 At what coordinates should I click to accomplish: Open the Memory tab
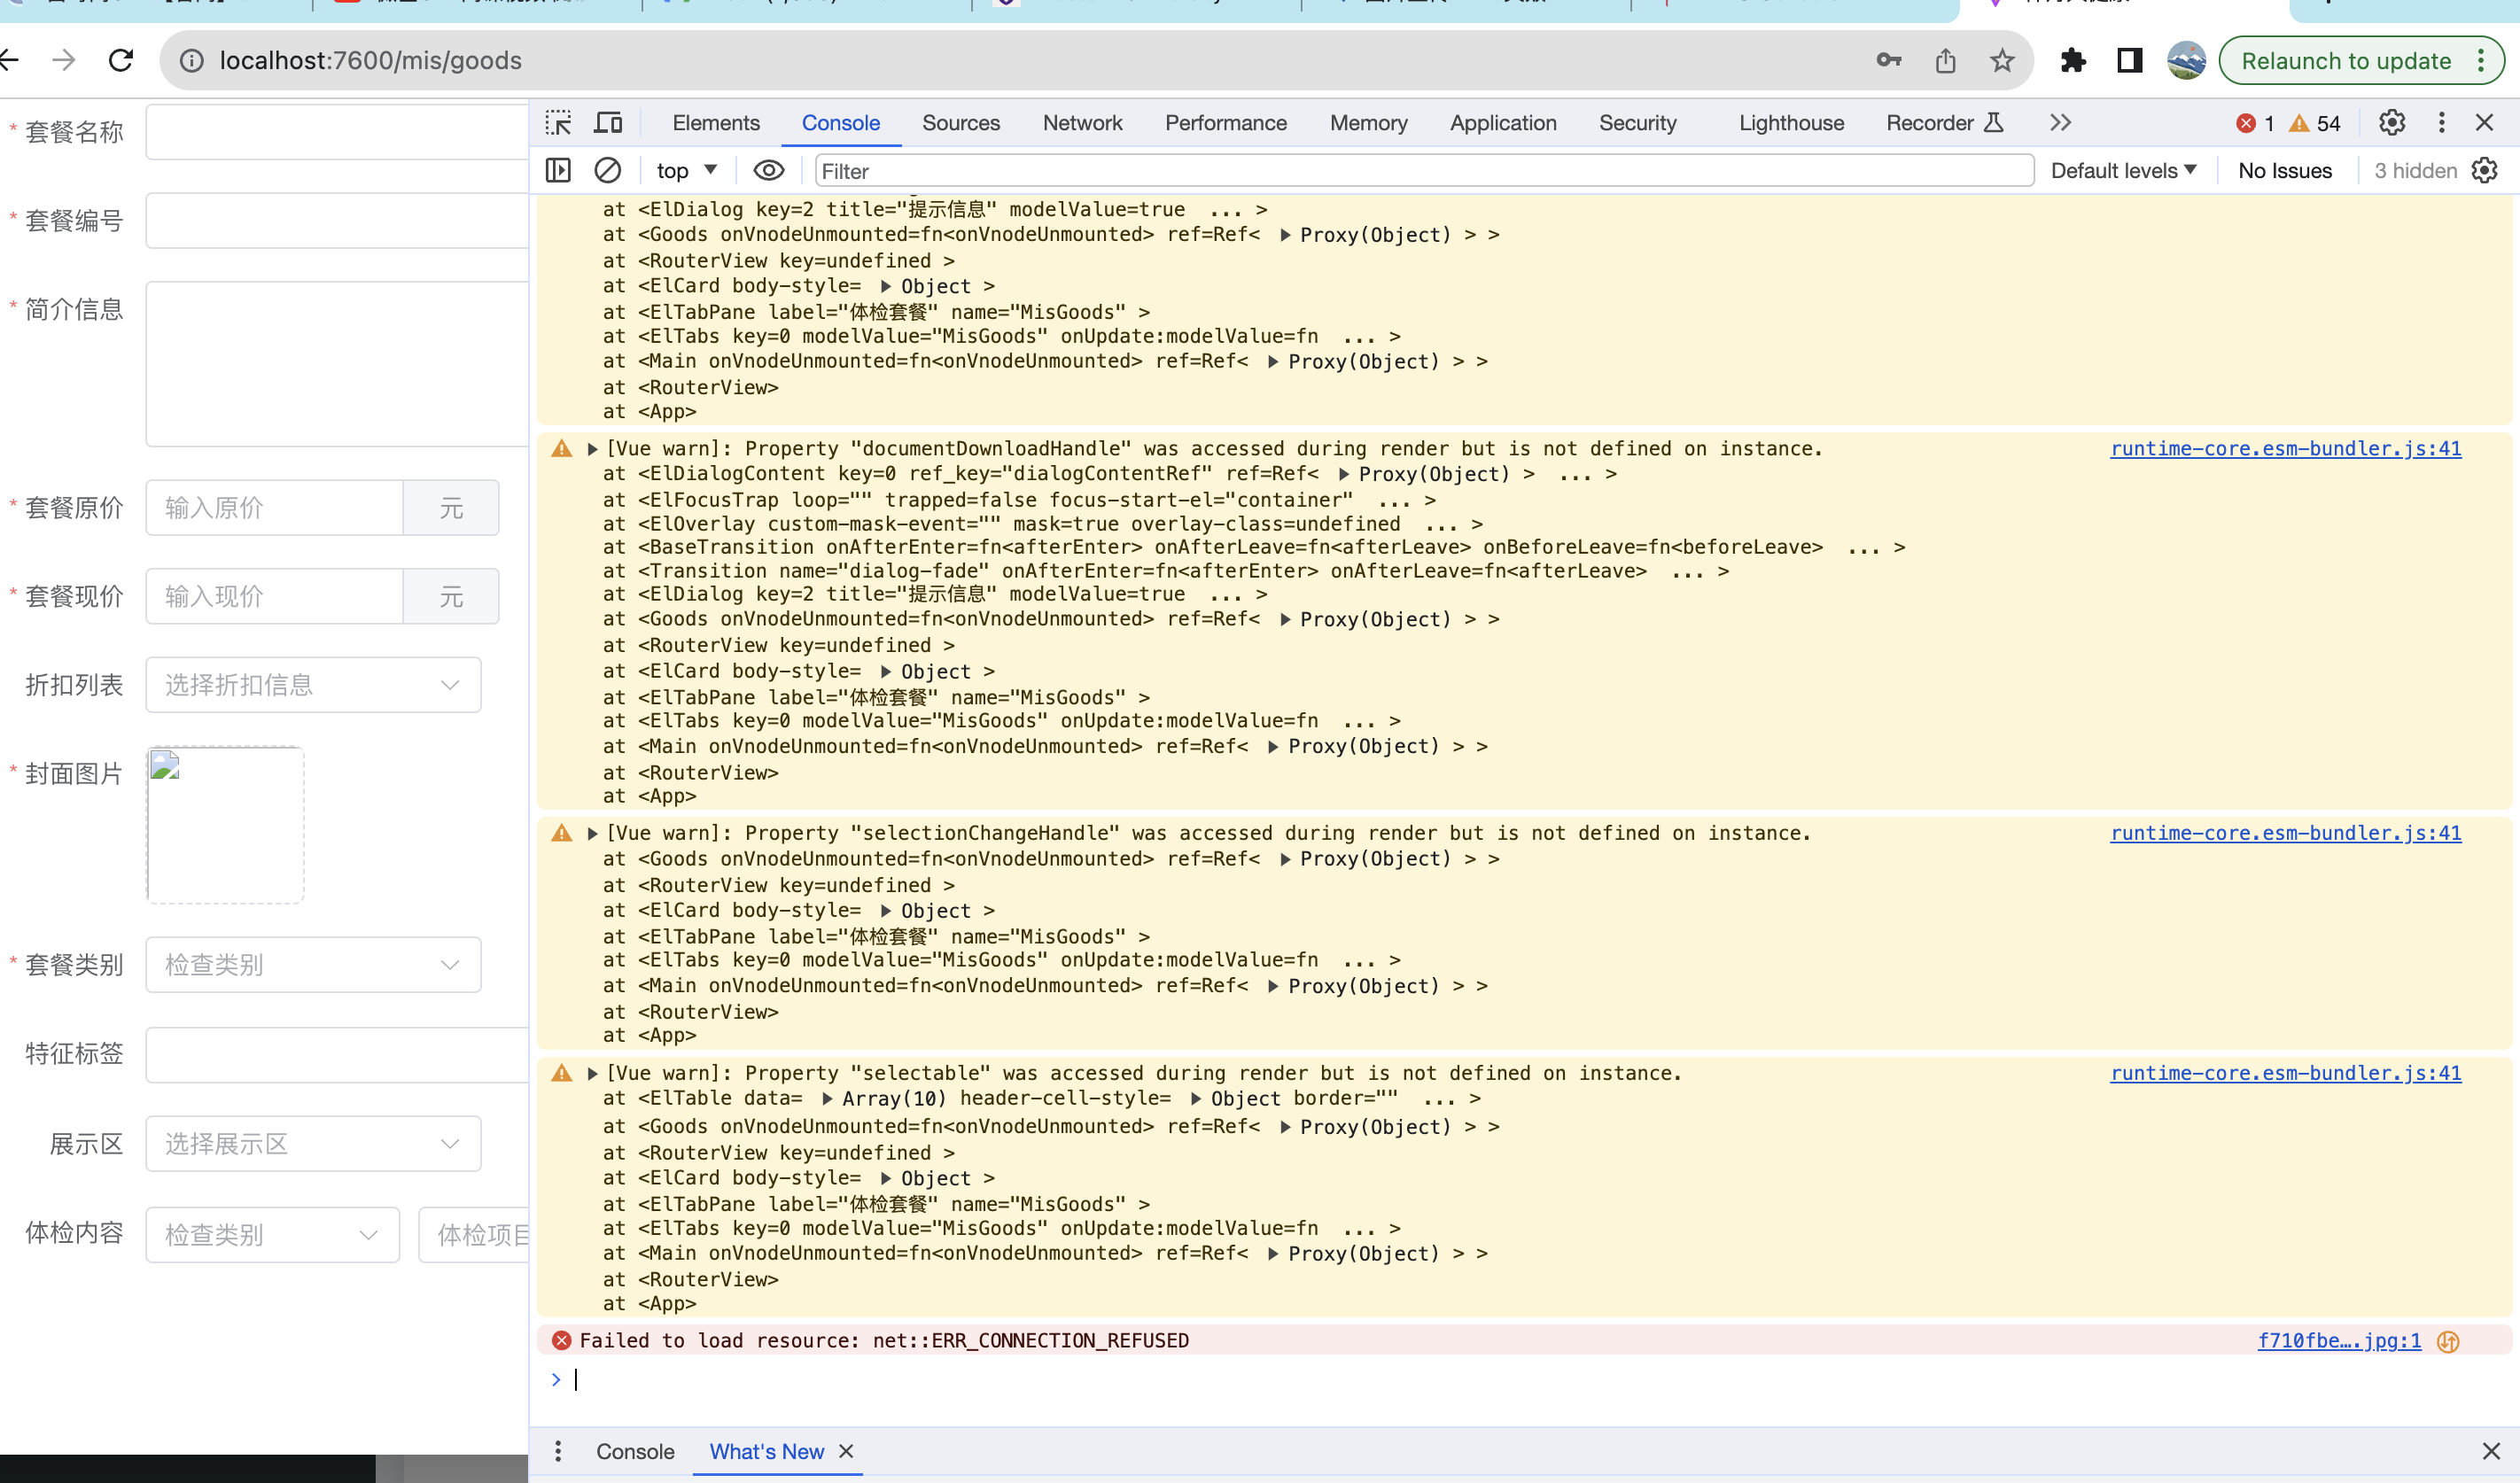1369,123
